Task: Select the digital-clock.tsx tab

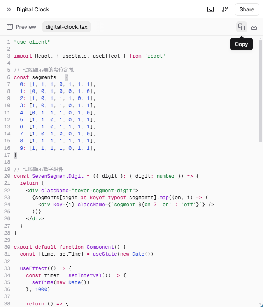Action: point(67,27)
